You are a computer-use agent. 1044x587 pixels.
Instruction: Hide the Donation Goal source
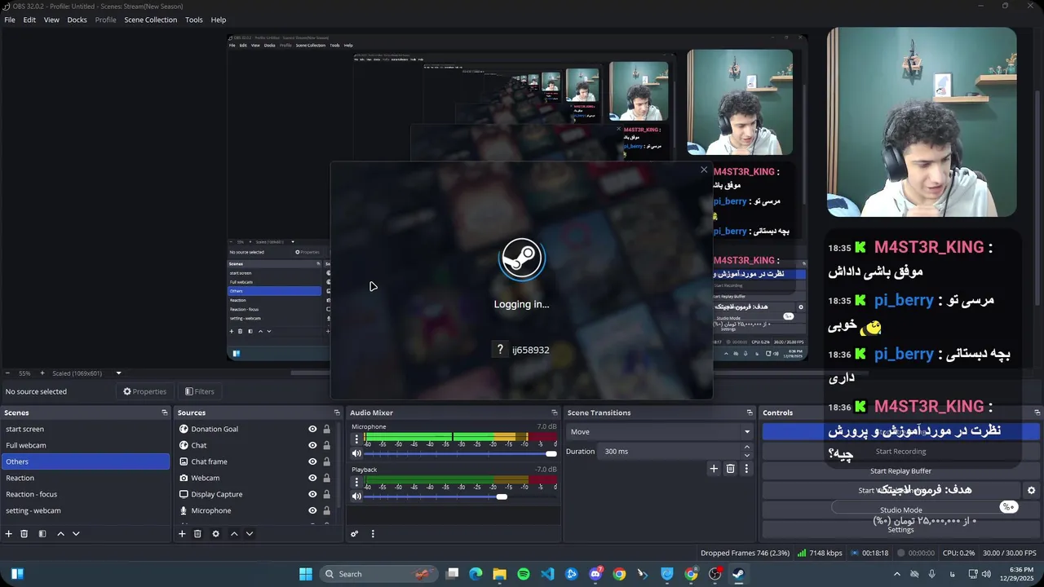312,429
